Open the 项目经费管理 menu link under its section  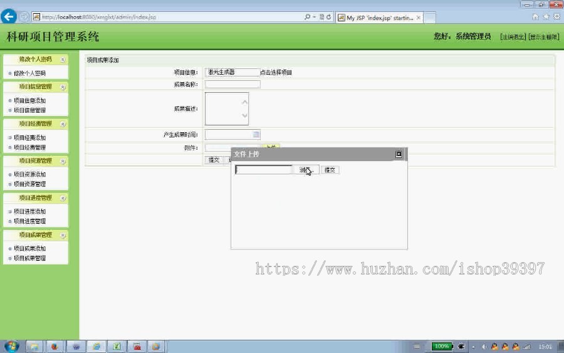(29, 147)
